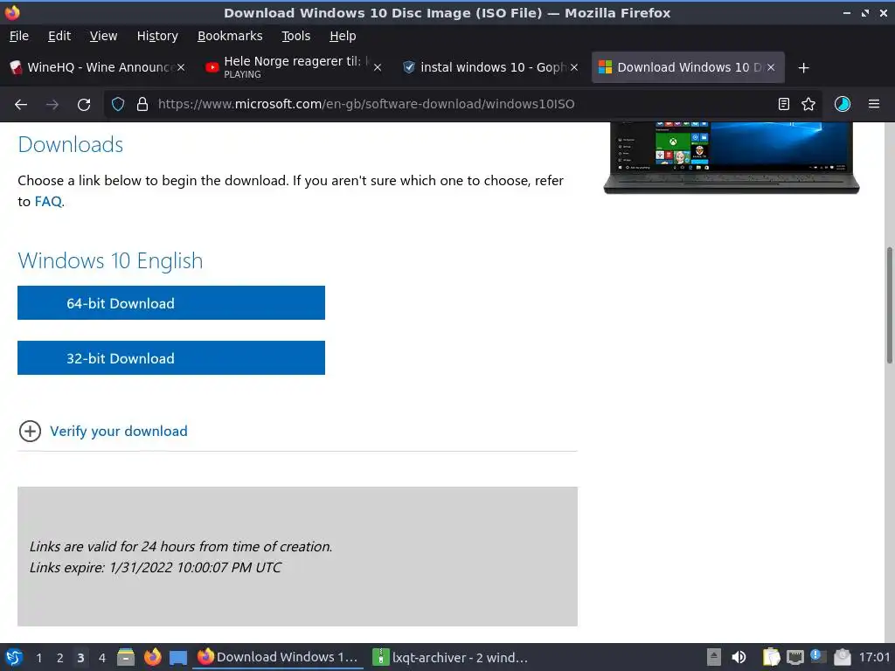Switch to the Hele Norge reagerer tab
This screenshot has height=671, width=895.
tap(293, 67)
